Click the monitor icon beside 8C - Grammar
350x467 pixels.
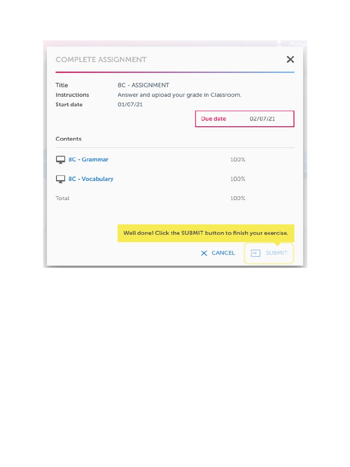[60, 160]
